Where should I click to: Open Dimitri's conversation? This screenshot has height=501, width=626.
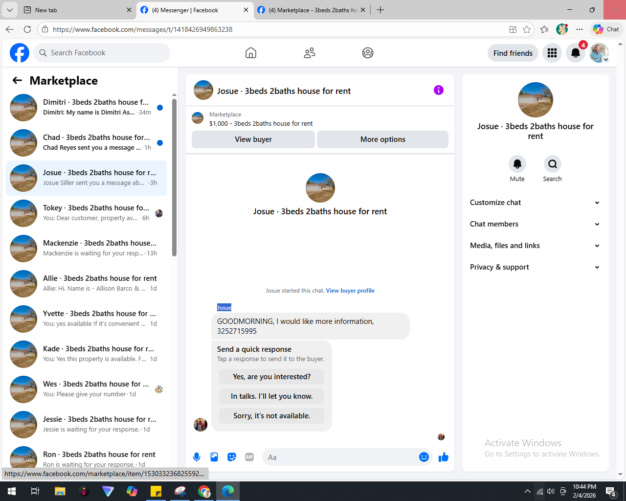[x=86, y=108]
